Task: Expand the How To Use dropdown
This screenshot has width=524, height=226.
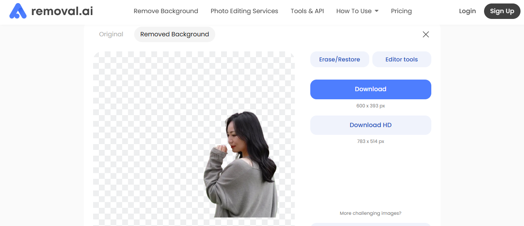Action: (x=354, y=11)
